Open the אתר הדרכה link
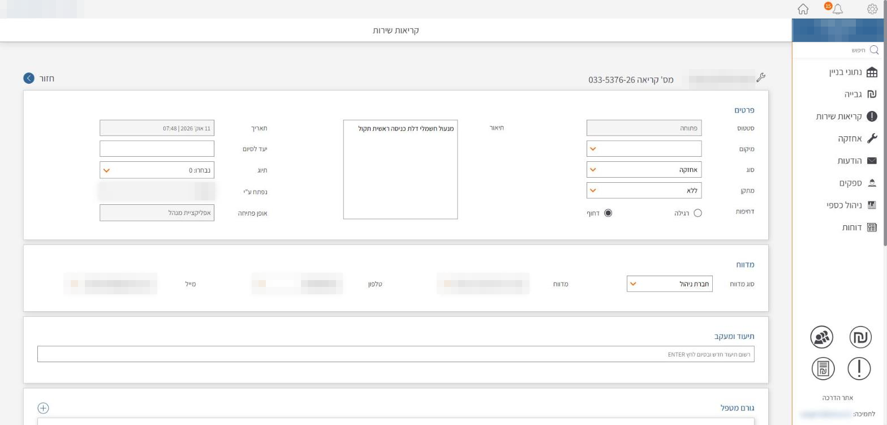 (x=837, y=398)
